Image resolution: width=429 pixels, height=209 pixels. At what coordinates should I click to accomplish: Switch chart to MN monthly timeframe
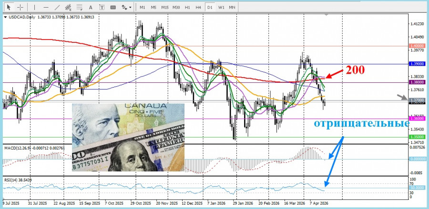tap(232, 7)
